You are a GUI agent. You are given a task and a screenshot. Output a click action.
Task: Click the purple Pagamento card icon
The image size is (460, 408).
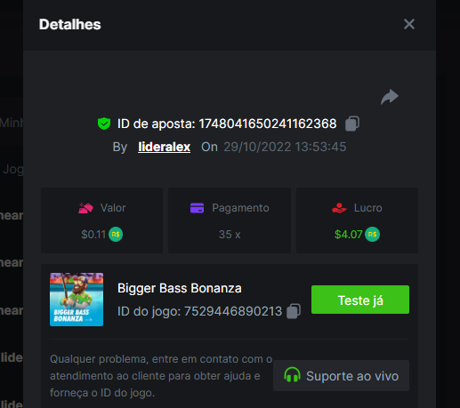tap(197, 208)
